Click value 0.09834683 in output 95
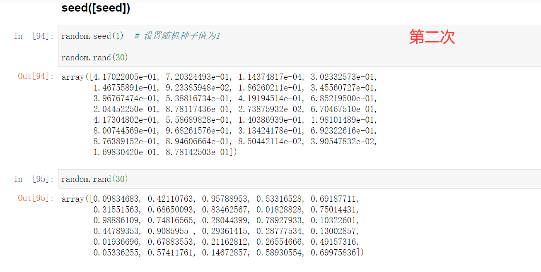This screenshot has width=541, height=272. (x=116, y=199)
